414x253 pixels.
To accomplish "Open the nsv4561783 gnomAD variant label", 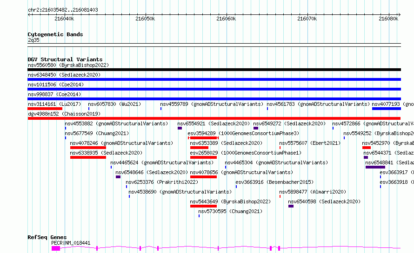I will (x=318, y=104).
